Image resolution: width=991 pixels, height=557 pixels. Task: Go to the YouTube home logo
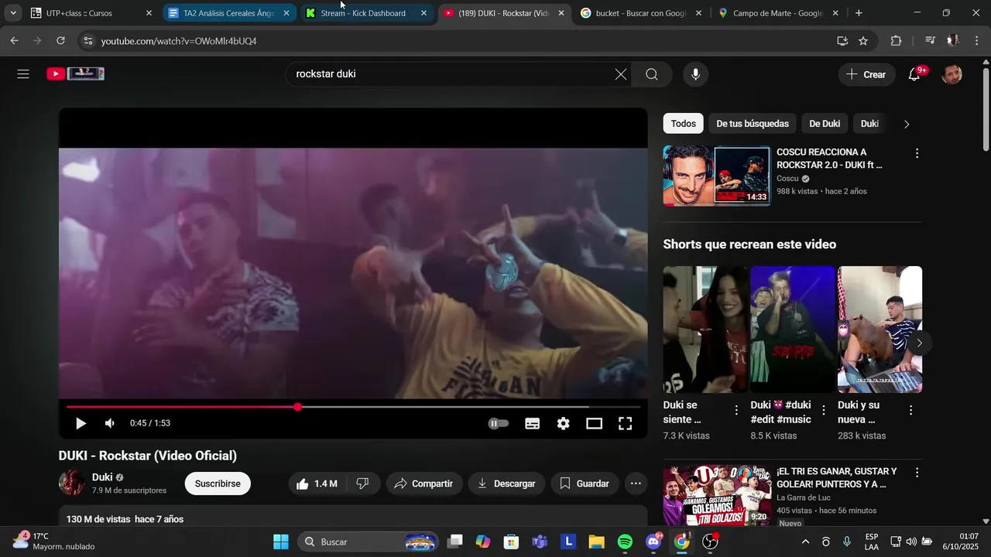coord(75,74)
